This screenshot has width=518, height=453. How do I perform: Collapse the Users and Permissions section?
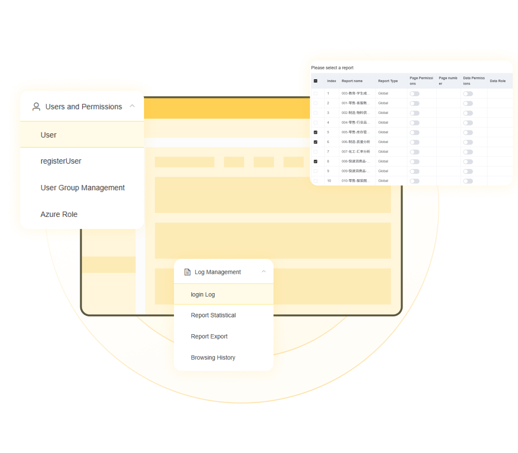point(132,106)
